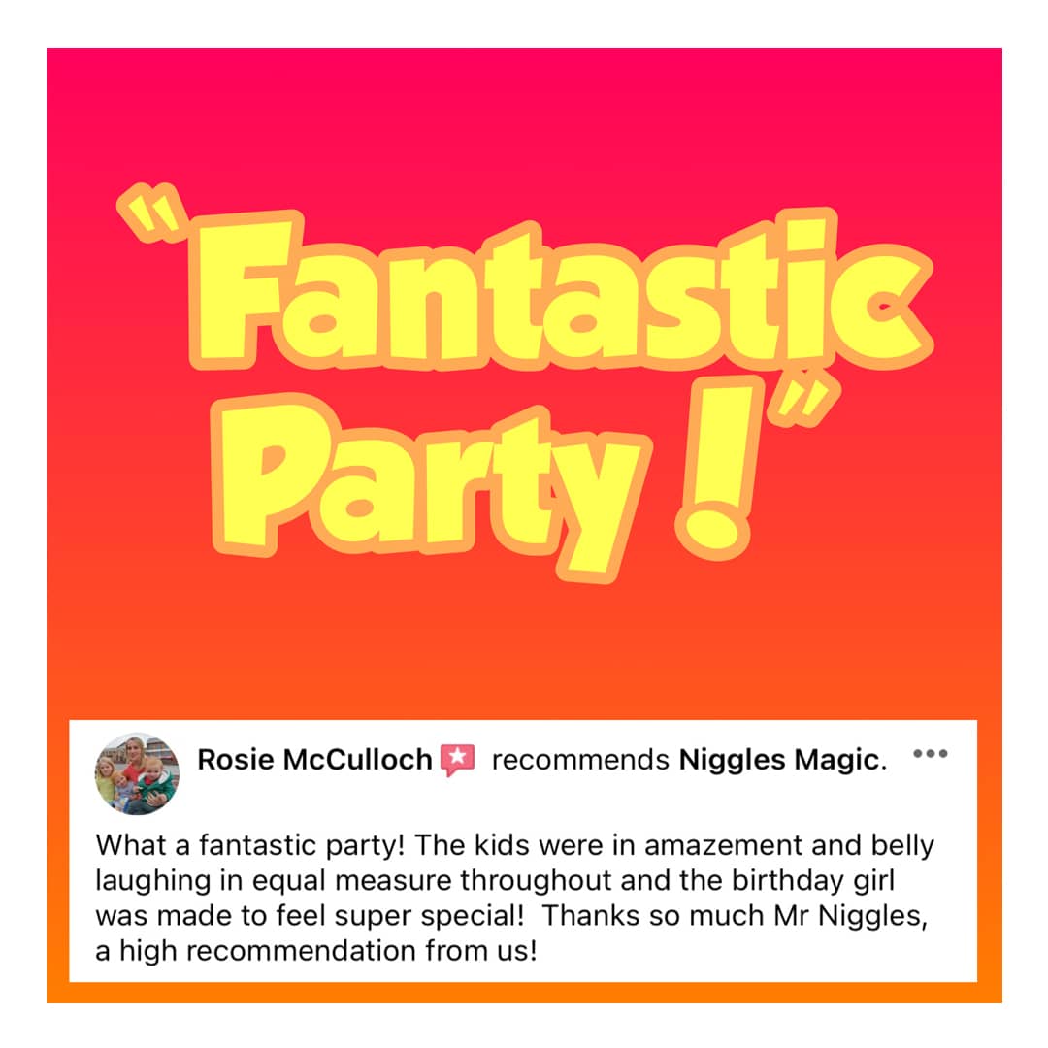Screen dimensions: 1048x1048
Task: Select the large yellow "Fantastic" heading
Action: (560, 291)
